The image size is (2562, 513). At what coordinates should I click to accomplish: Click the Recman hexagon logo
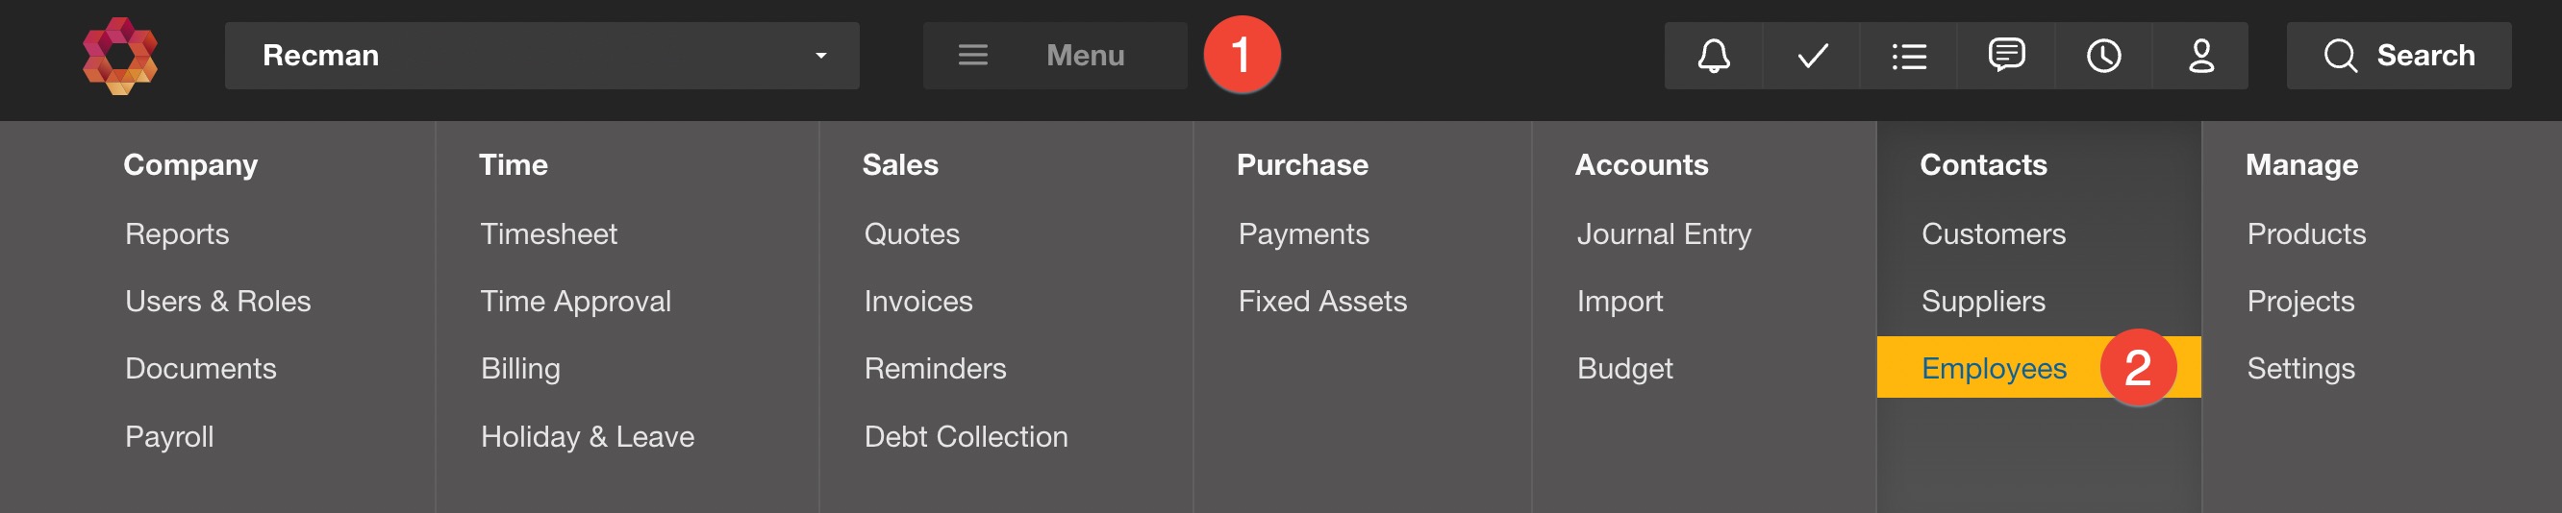click(119, 56)
